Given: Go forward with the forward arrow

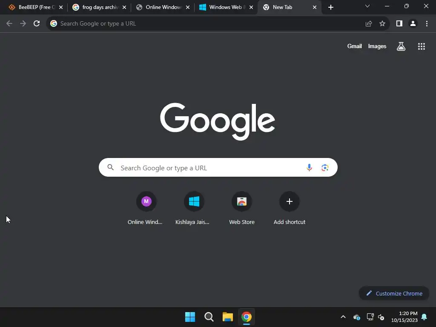Looking at the screenshot, I should click(23, 24).
